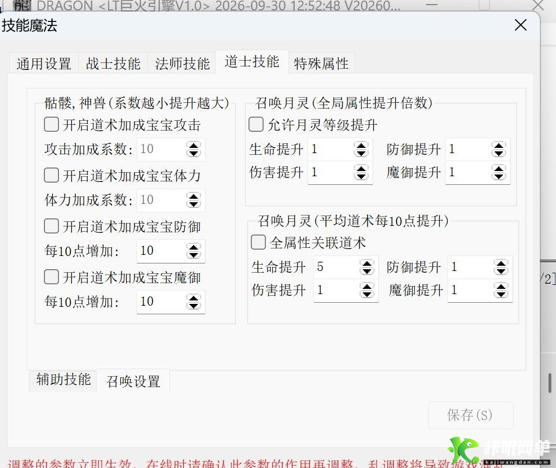
Task: Close the 技能魔法 dialog
Action: pyautogui.click(x=521, y=25)
